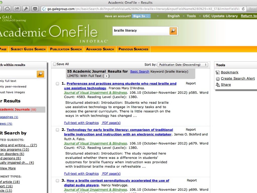Image resolution: width=257 pixels, height=193 pixels.
Task: Remove the full text limit x button
Action: [106, 76]
